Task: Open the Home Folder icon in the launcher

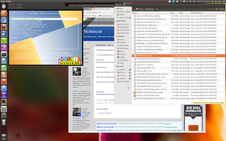Action: (x=4, y=13)
